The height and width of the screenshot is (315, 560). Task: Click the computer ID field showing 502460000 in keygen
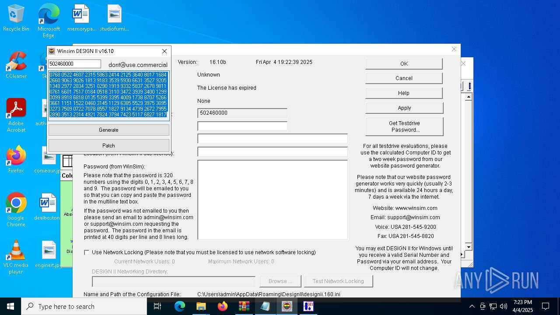point(74,64)
